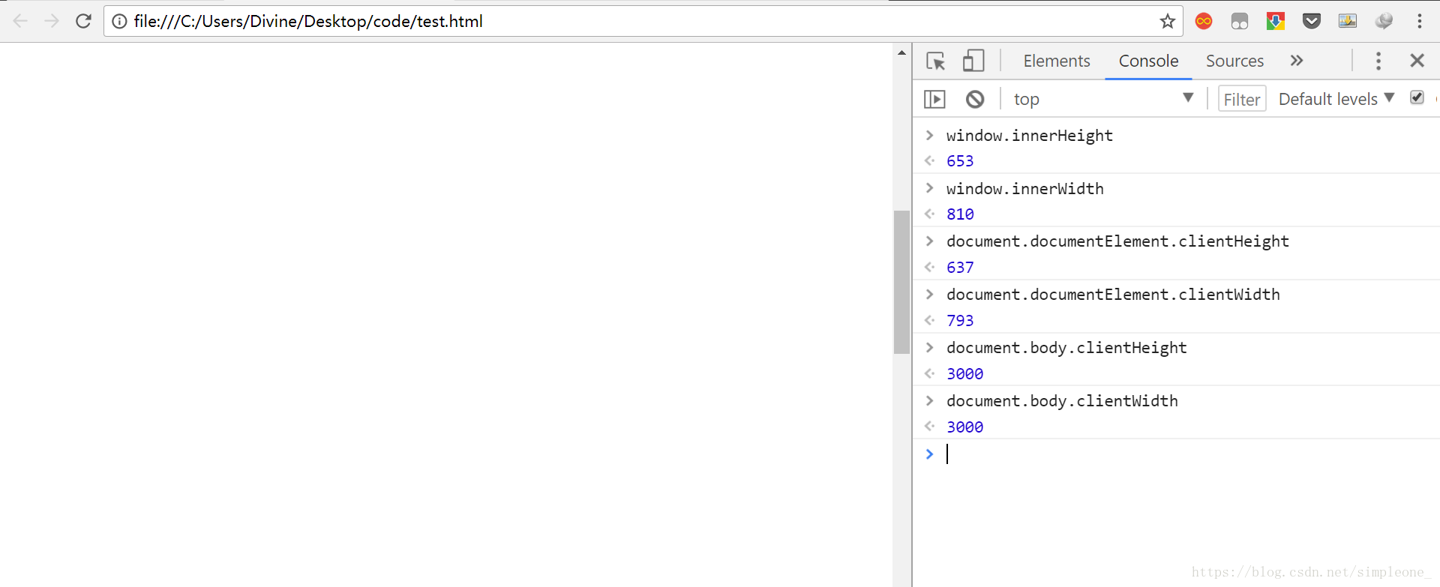Viewport: 1440px width, 587px height.
Task: Click the scrollbar up arrow
Action: [901, 52]
